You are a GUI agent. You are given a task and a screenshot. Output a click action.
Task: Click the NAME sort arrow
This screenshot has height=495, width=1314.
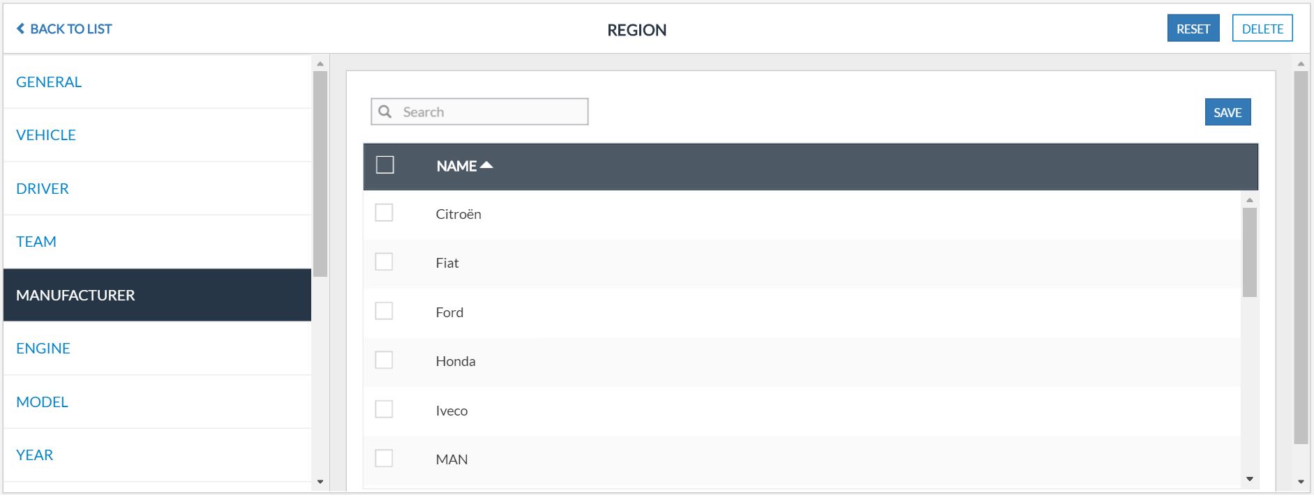click(x=487, y=165)
